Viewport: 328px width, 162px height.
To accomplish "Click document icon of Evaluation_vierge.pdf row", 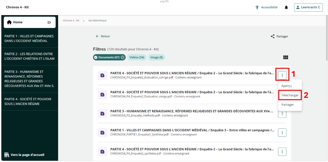I will pos(102,95).
